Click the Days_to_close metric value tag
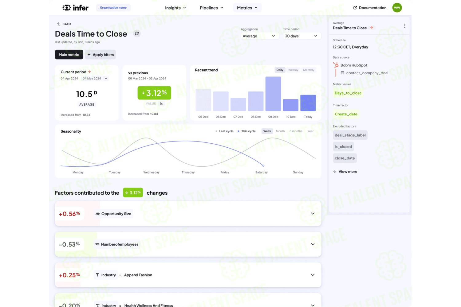The width and height of the screenshot is (461, 307). click(348, 93)
